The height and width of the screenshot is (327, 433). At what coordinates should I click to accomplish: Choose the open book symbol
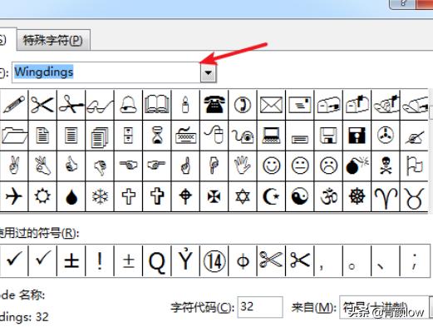[x=157, y=105]
